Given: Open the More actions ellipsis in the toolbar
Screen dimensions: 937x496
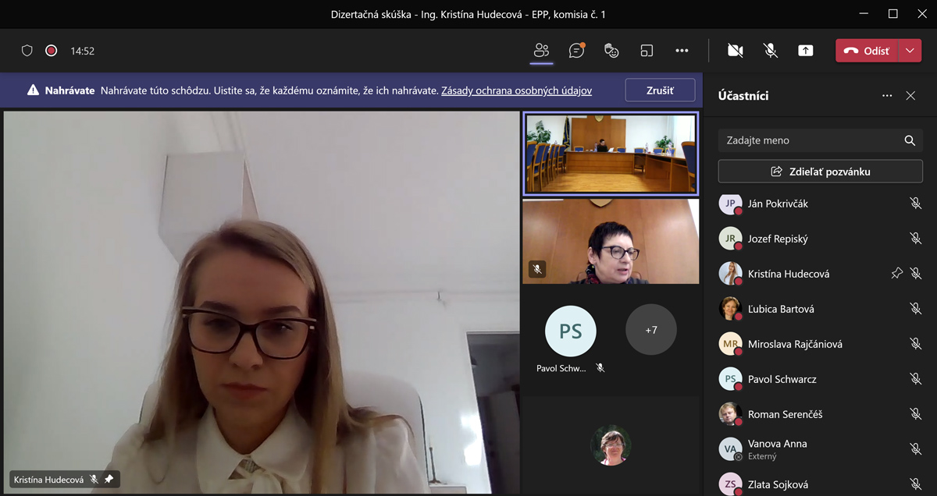Looking at the screenshot, I should (x=682, y=51).
